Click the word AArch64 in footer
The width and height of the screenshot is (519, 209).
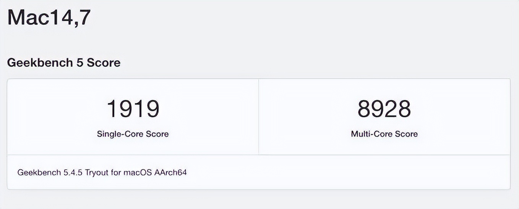tap(170, 172)
